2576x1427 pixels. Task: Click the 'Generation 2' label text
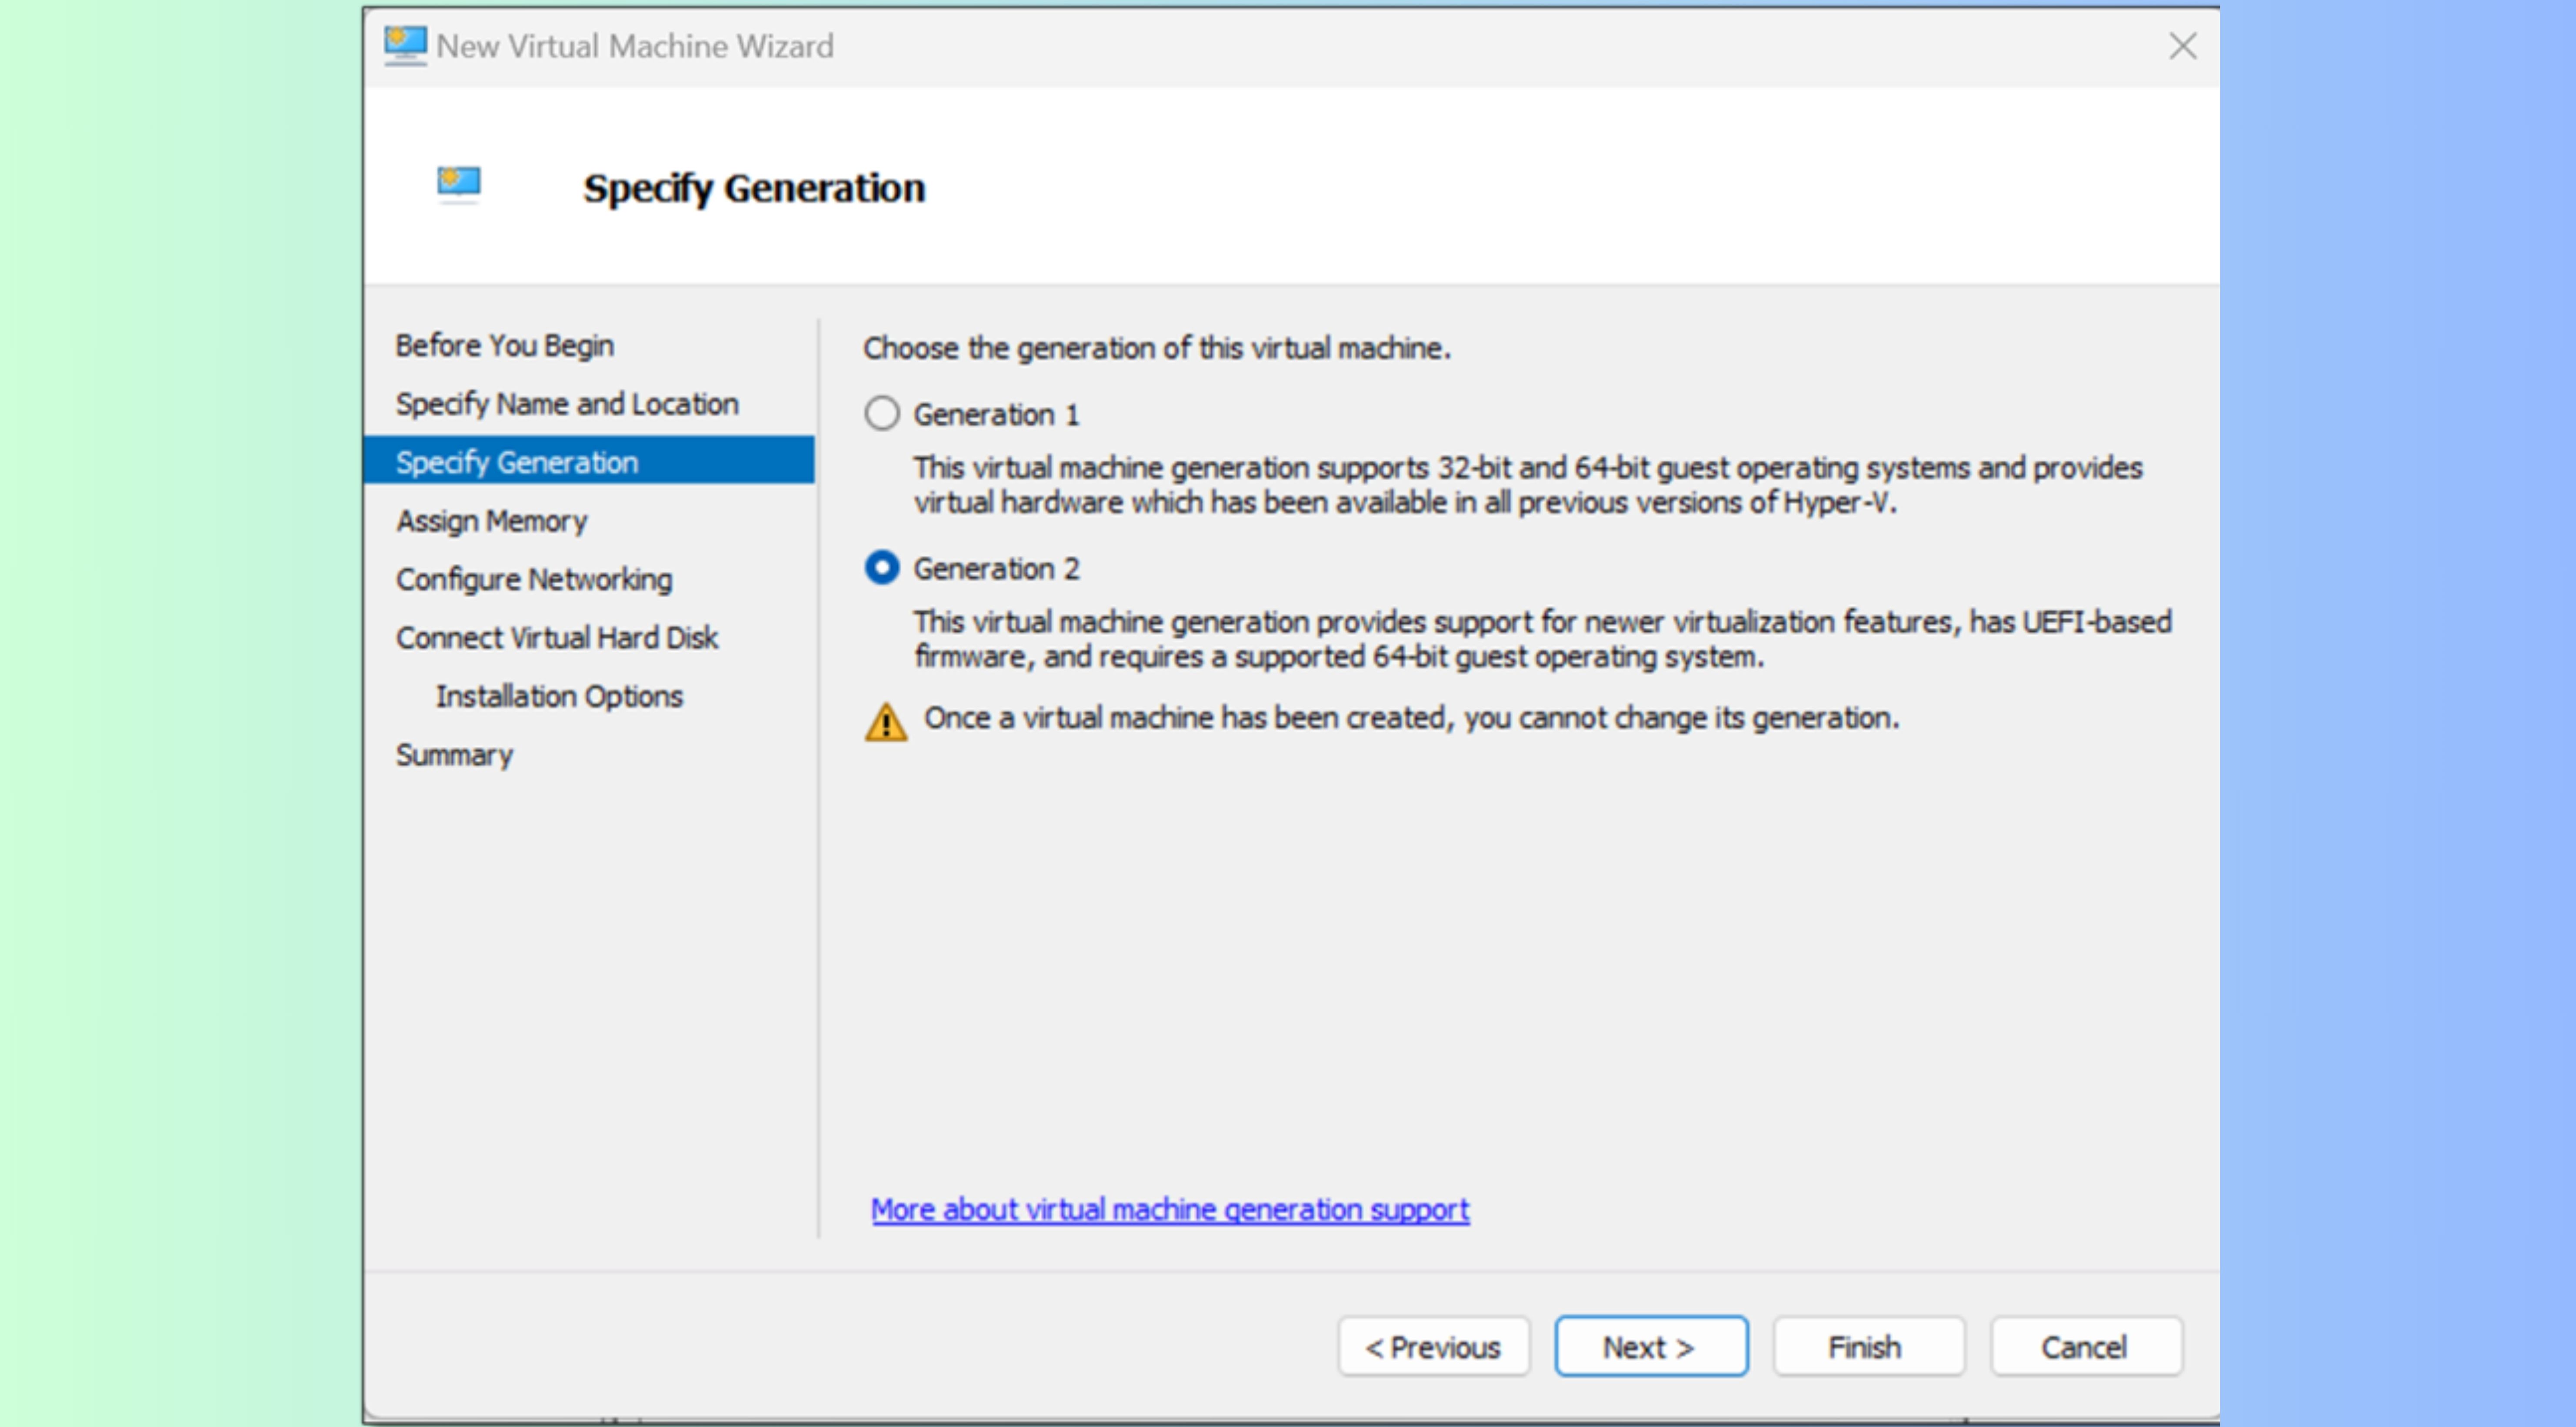pyautogui.click(x=996, y=568)
